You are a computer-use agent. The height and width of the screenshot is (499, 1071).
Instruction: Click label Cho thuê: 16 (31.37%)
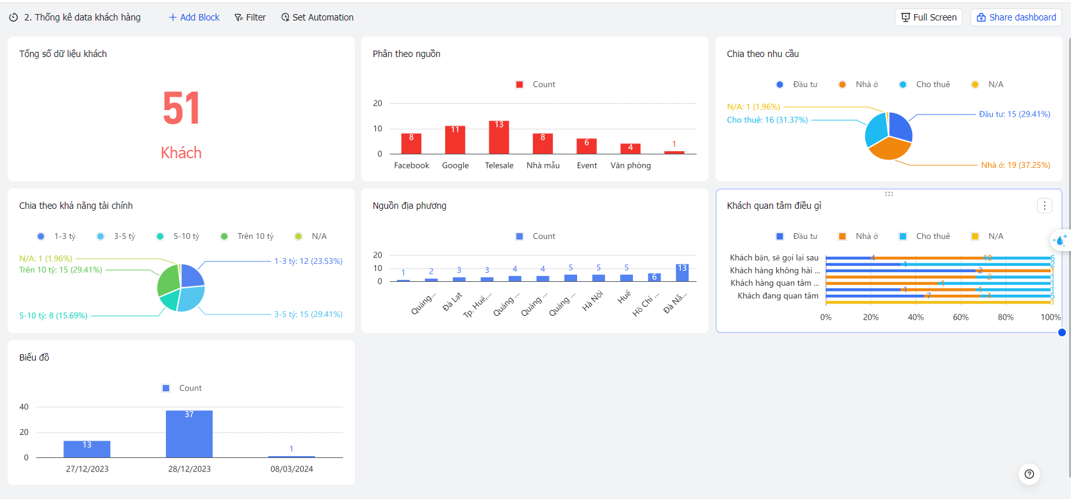tap(767, 120)
